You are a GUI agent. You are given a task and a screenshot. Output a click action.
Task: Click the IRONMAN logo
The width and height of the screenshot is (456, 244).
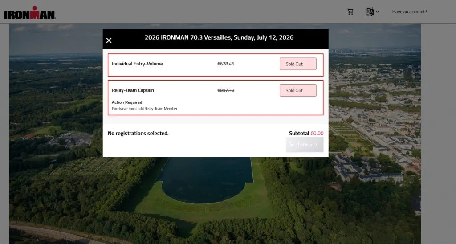coord(30,12)
